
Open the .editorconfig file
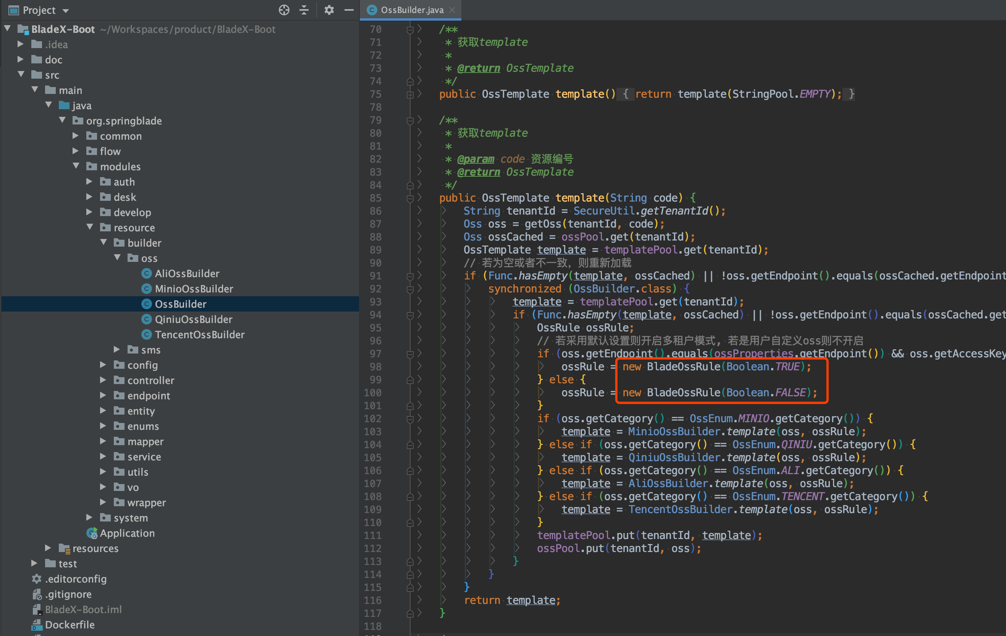(70, 579)
